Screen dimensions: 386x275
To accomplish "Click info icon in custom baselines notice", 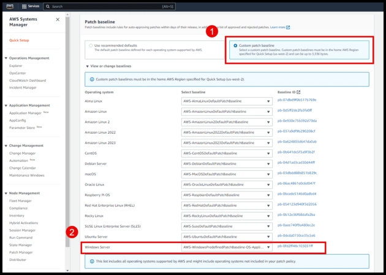I will 92,79.
